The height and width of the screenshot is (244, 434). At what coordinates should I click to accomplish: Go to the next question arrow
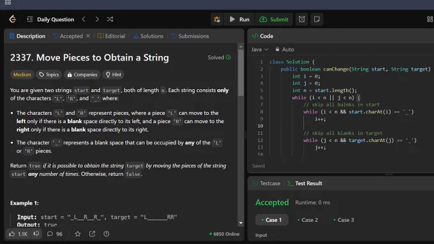(97, 19)
